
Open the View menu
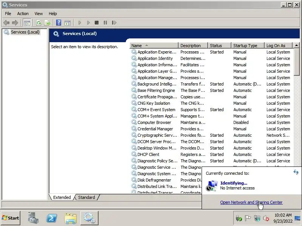click(39, 14)
